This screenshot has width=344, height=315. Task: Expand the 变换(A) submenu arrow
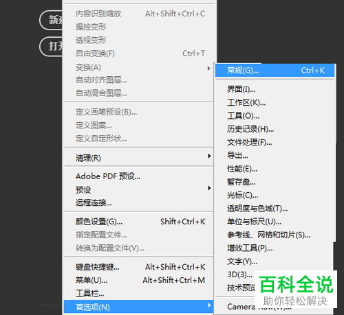208,68
